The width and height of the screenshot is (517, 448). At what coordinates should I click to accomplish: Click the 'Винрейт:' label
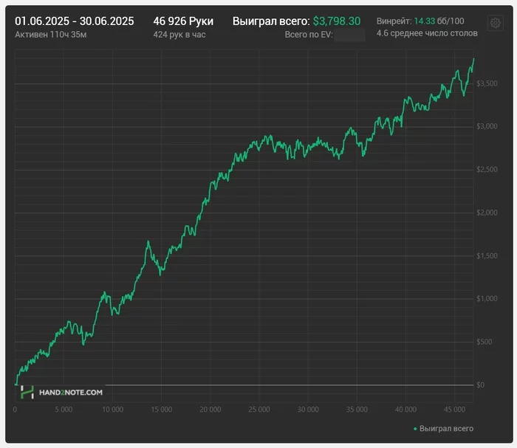(x=394, y=21)
